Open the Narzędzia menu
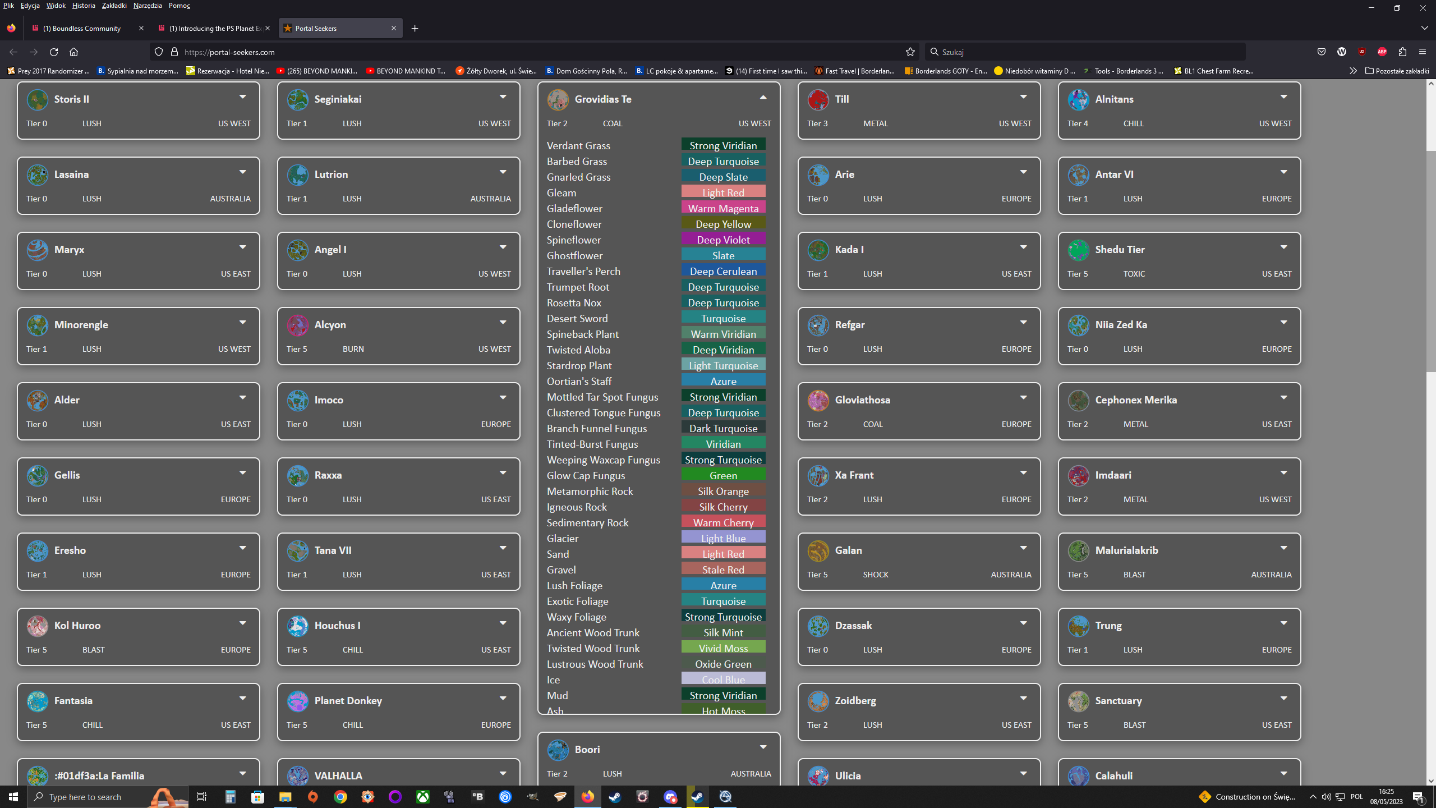The width and height of the screenshot is (1436, 808). [148, 6]
